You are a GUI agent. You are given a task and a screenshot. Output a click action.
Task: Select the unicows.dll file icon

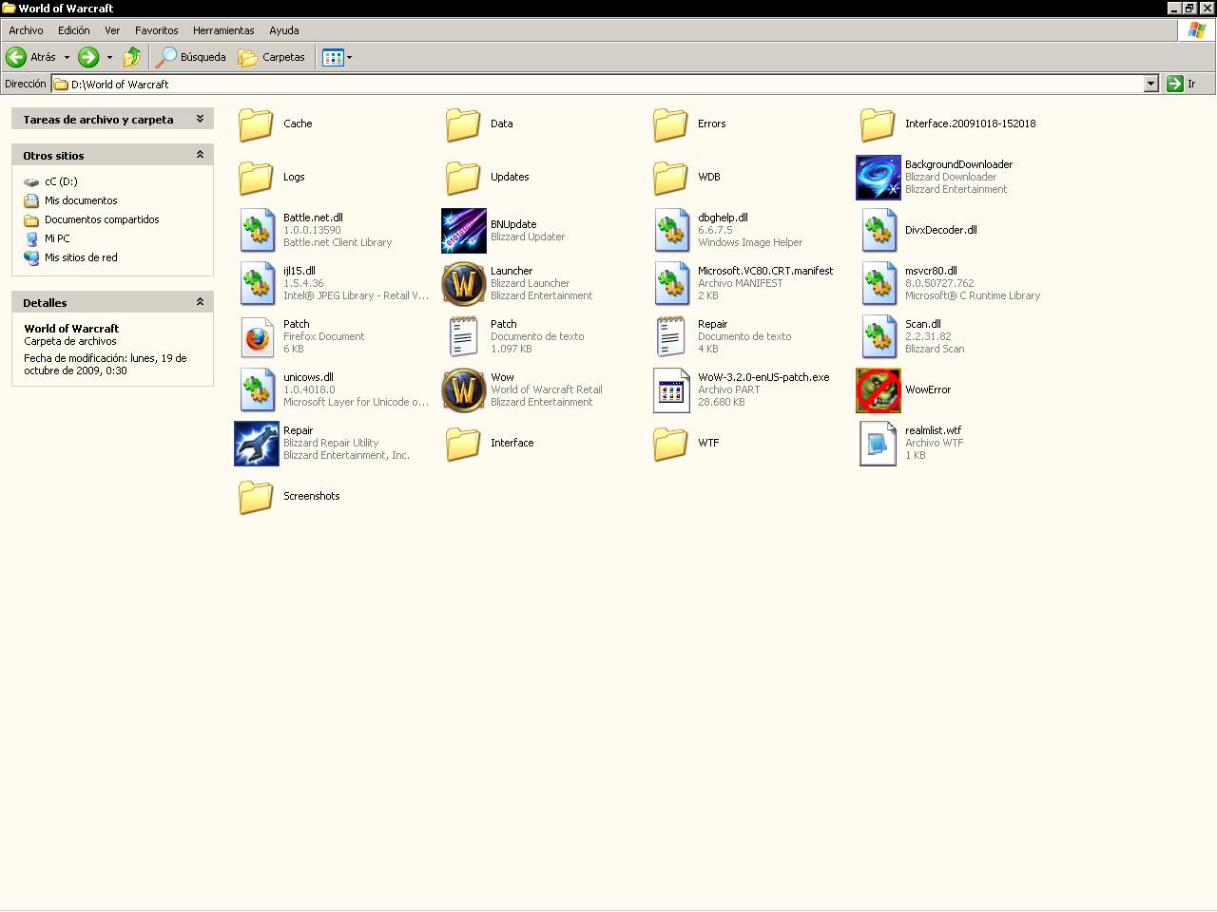click(x=257, y=390)
